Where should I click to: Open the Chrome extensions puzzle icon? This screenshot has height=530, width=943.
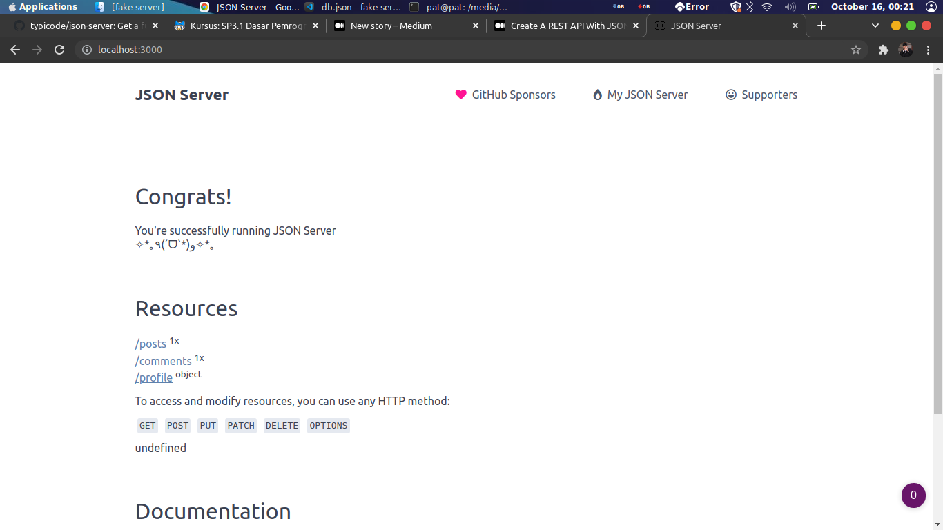[883, 50]
